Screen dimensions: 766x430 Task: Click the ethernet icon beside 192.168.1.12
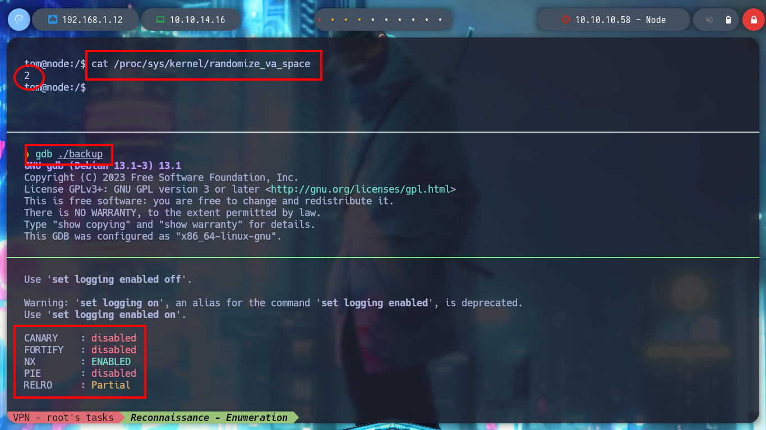pyautogui.click(x=53, y=20)
